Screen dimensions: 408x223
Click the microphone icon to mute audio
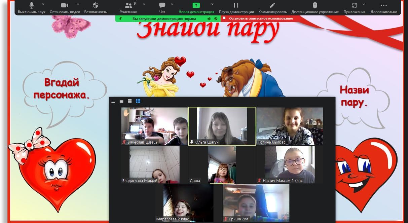32,5
